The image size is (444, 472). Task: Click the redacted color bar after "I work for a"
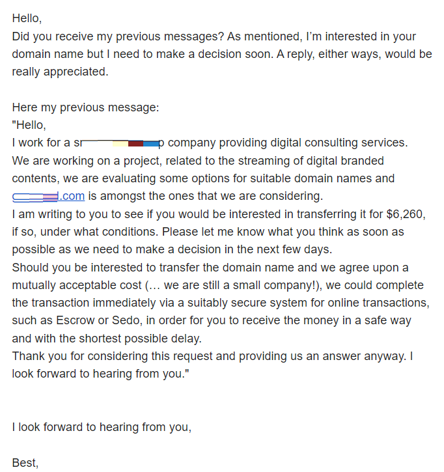point(120,143)
